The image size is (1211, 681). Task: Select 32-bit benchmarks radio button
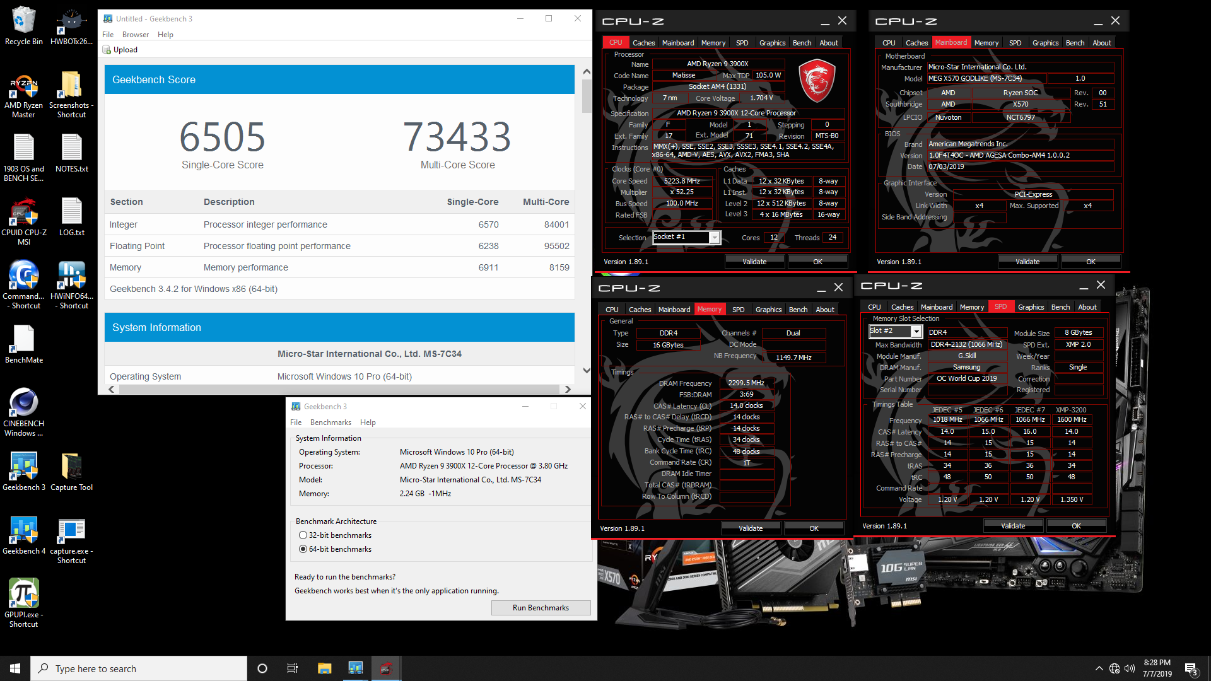tap(303, 535)
